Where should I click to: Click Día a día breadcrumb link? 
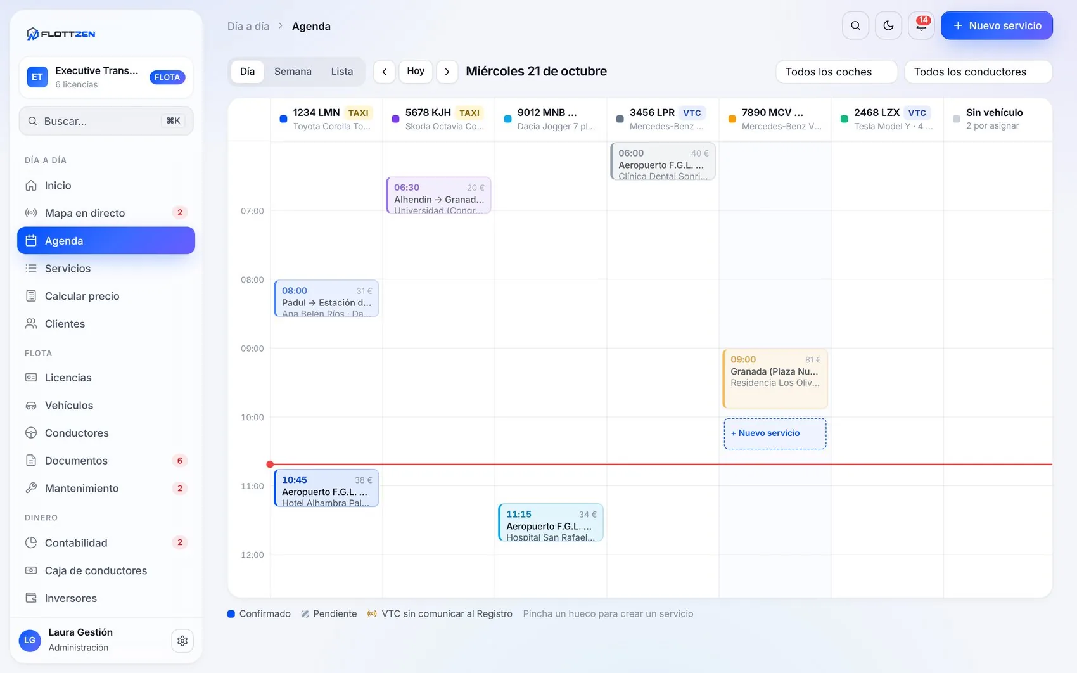coord(248,27)
